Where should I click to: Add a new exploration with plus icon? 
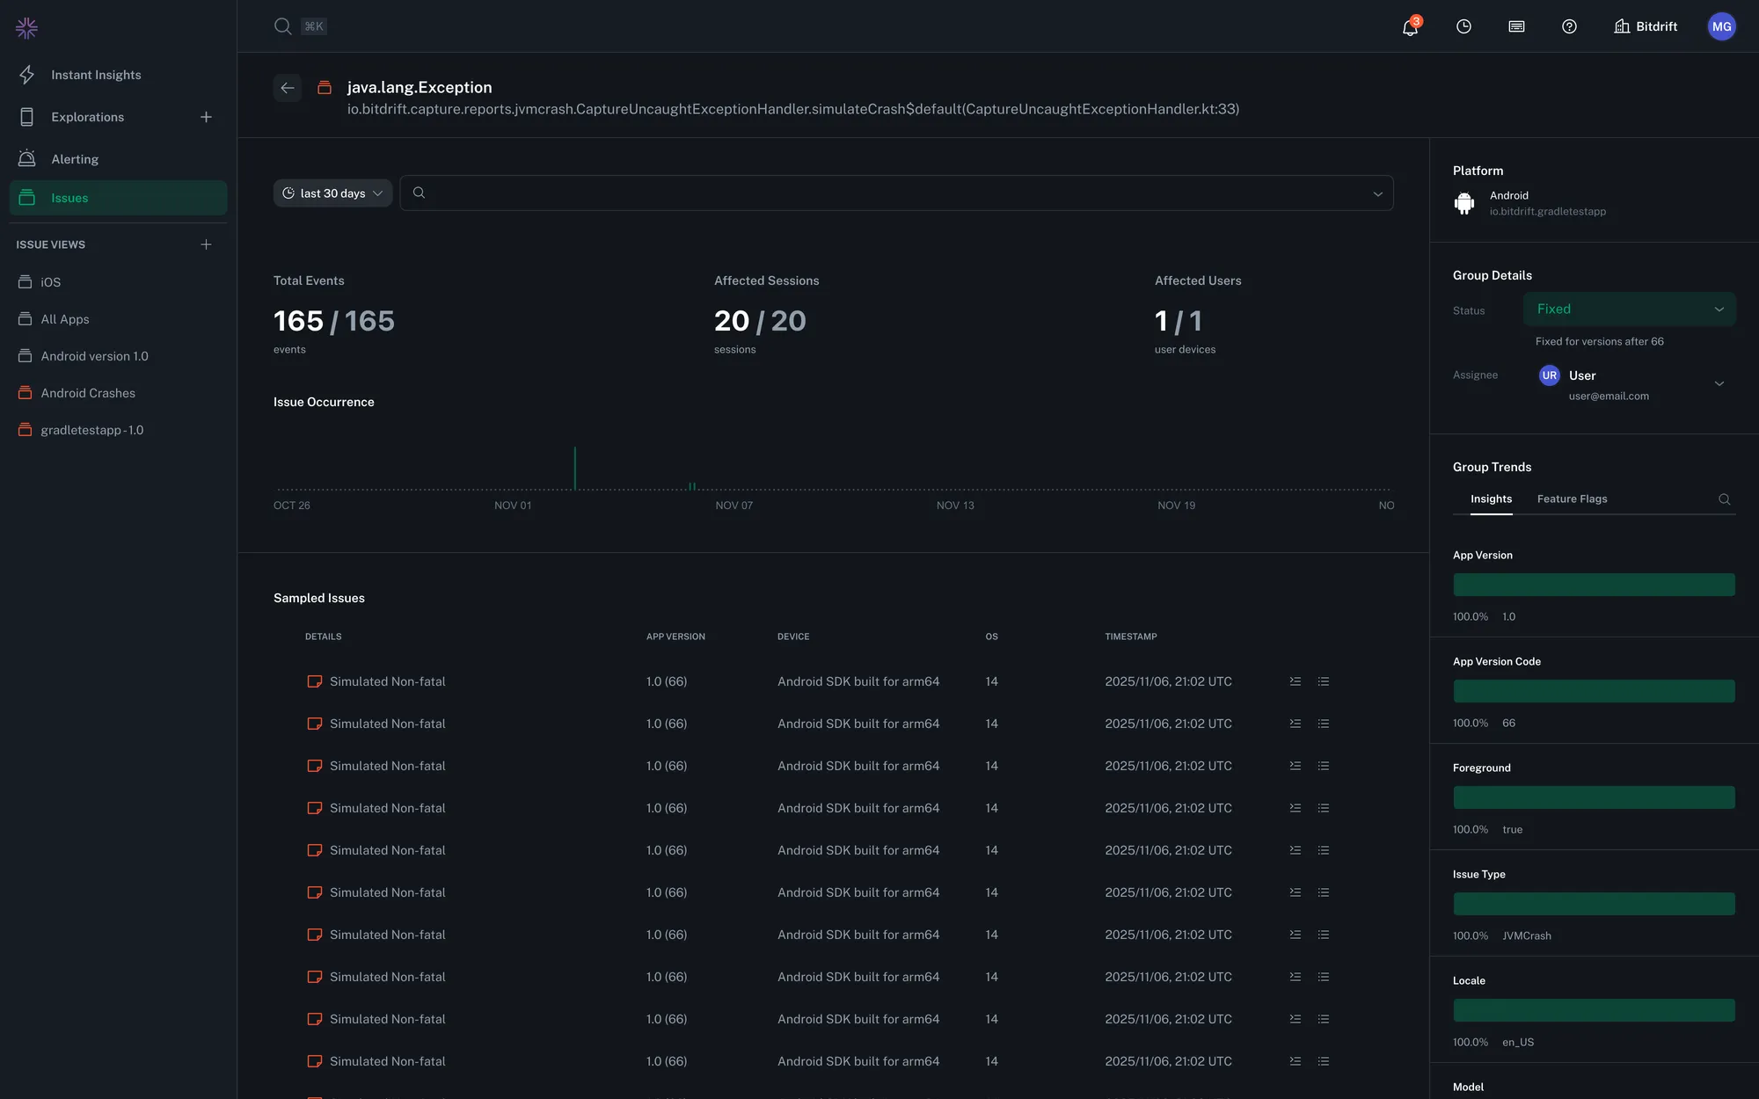pyautogui.click(x=206, y=117)
